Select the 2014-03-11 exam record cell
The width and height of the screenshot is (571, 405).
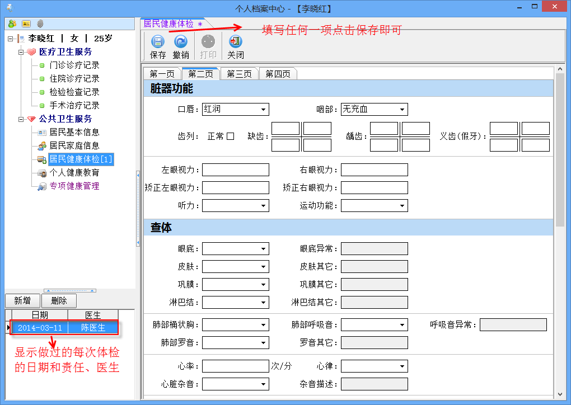[x=40, y=328]
